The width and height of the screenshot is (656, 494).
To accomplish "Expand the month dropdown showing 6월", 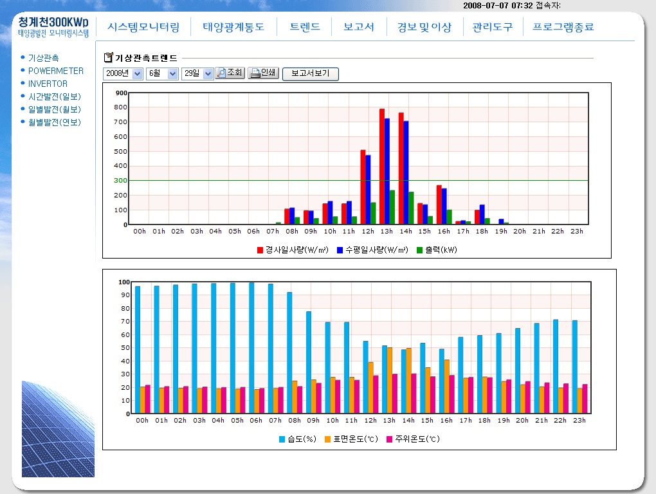I will pyautogui.click(x=162, y=74).
